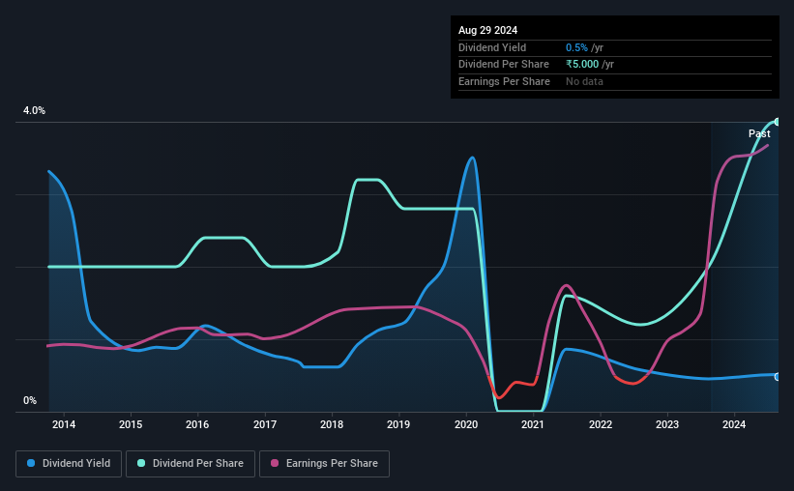This screenshot has height=491, width=794.
Task: Click the ₹5.000 dividend per share value
Action: click(x=582, y=65)
